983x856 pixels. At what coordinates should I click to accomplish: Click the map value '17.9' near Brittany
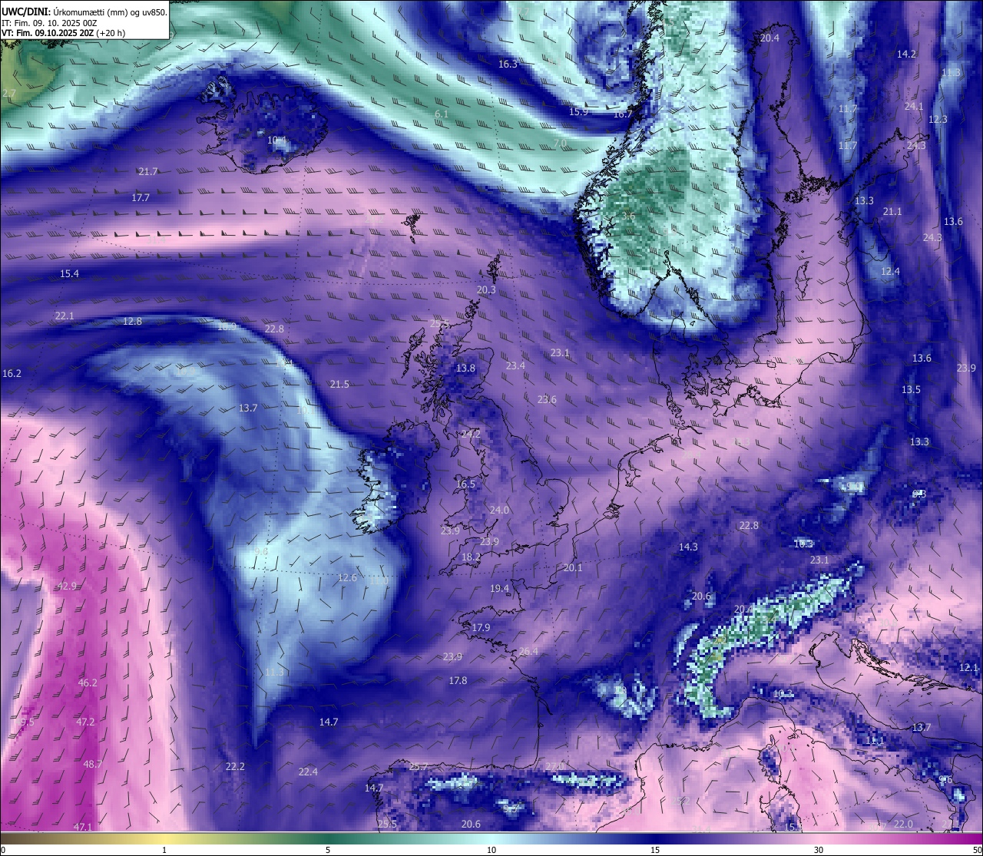pyautogui.click(x=481, y=627)
